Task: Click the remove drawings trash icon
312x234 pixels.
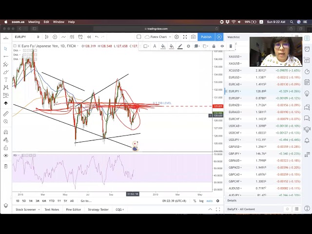Action: 6,166
